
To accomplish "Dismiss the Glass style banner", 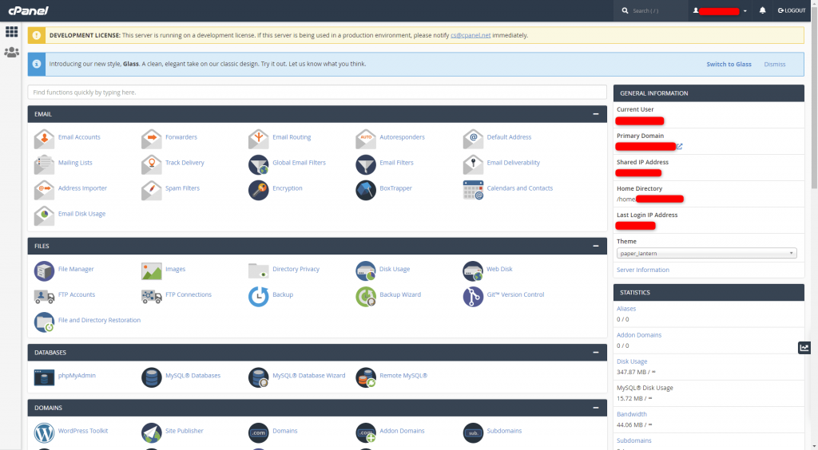I will coord(775,64).
